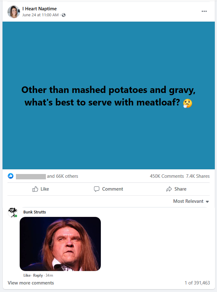The width and height of the screenshot is (217, 292).
Task: Open the Bunk Strutts commenter profile
Action: click(x=35, y=212)
